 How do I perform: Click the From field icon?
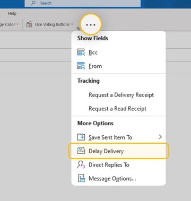81,66
